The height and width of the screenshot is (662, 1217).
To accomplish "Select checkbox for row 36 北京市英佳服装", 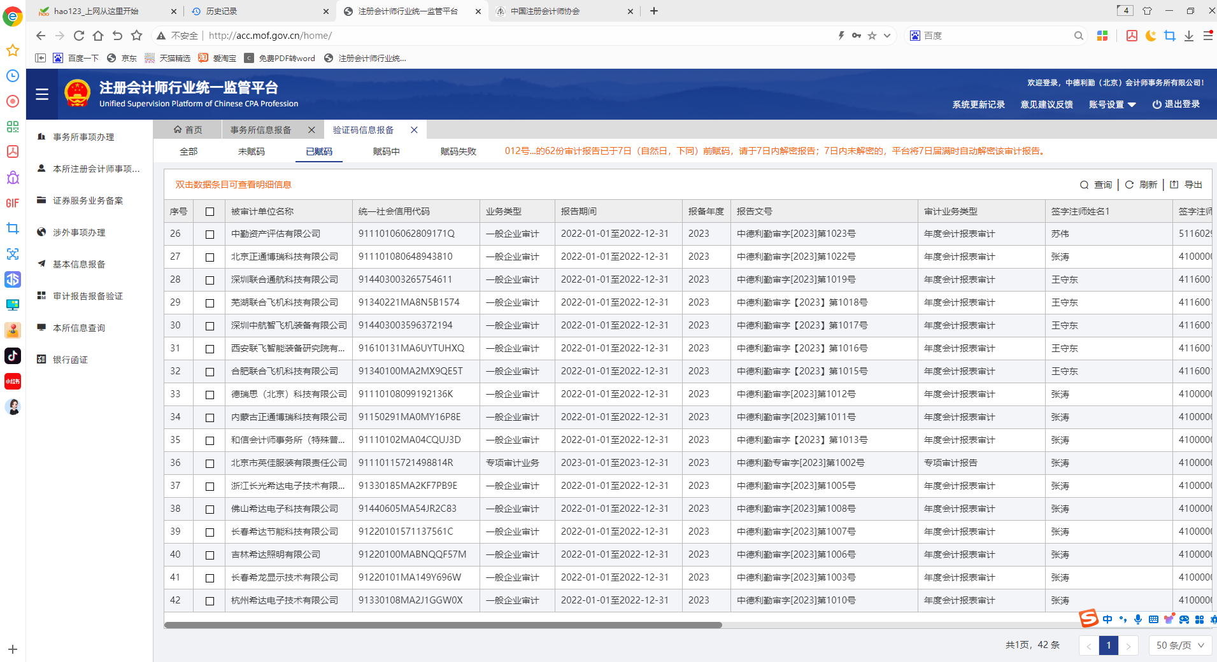I will point(210,463).
